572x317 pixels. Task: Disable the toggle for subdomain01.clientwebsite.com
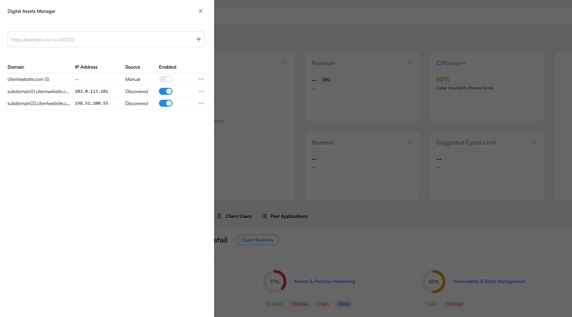click(x=166, y=91)
